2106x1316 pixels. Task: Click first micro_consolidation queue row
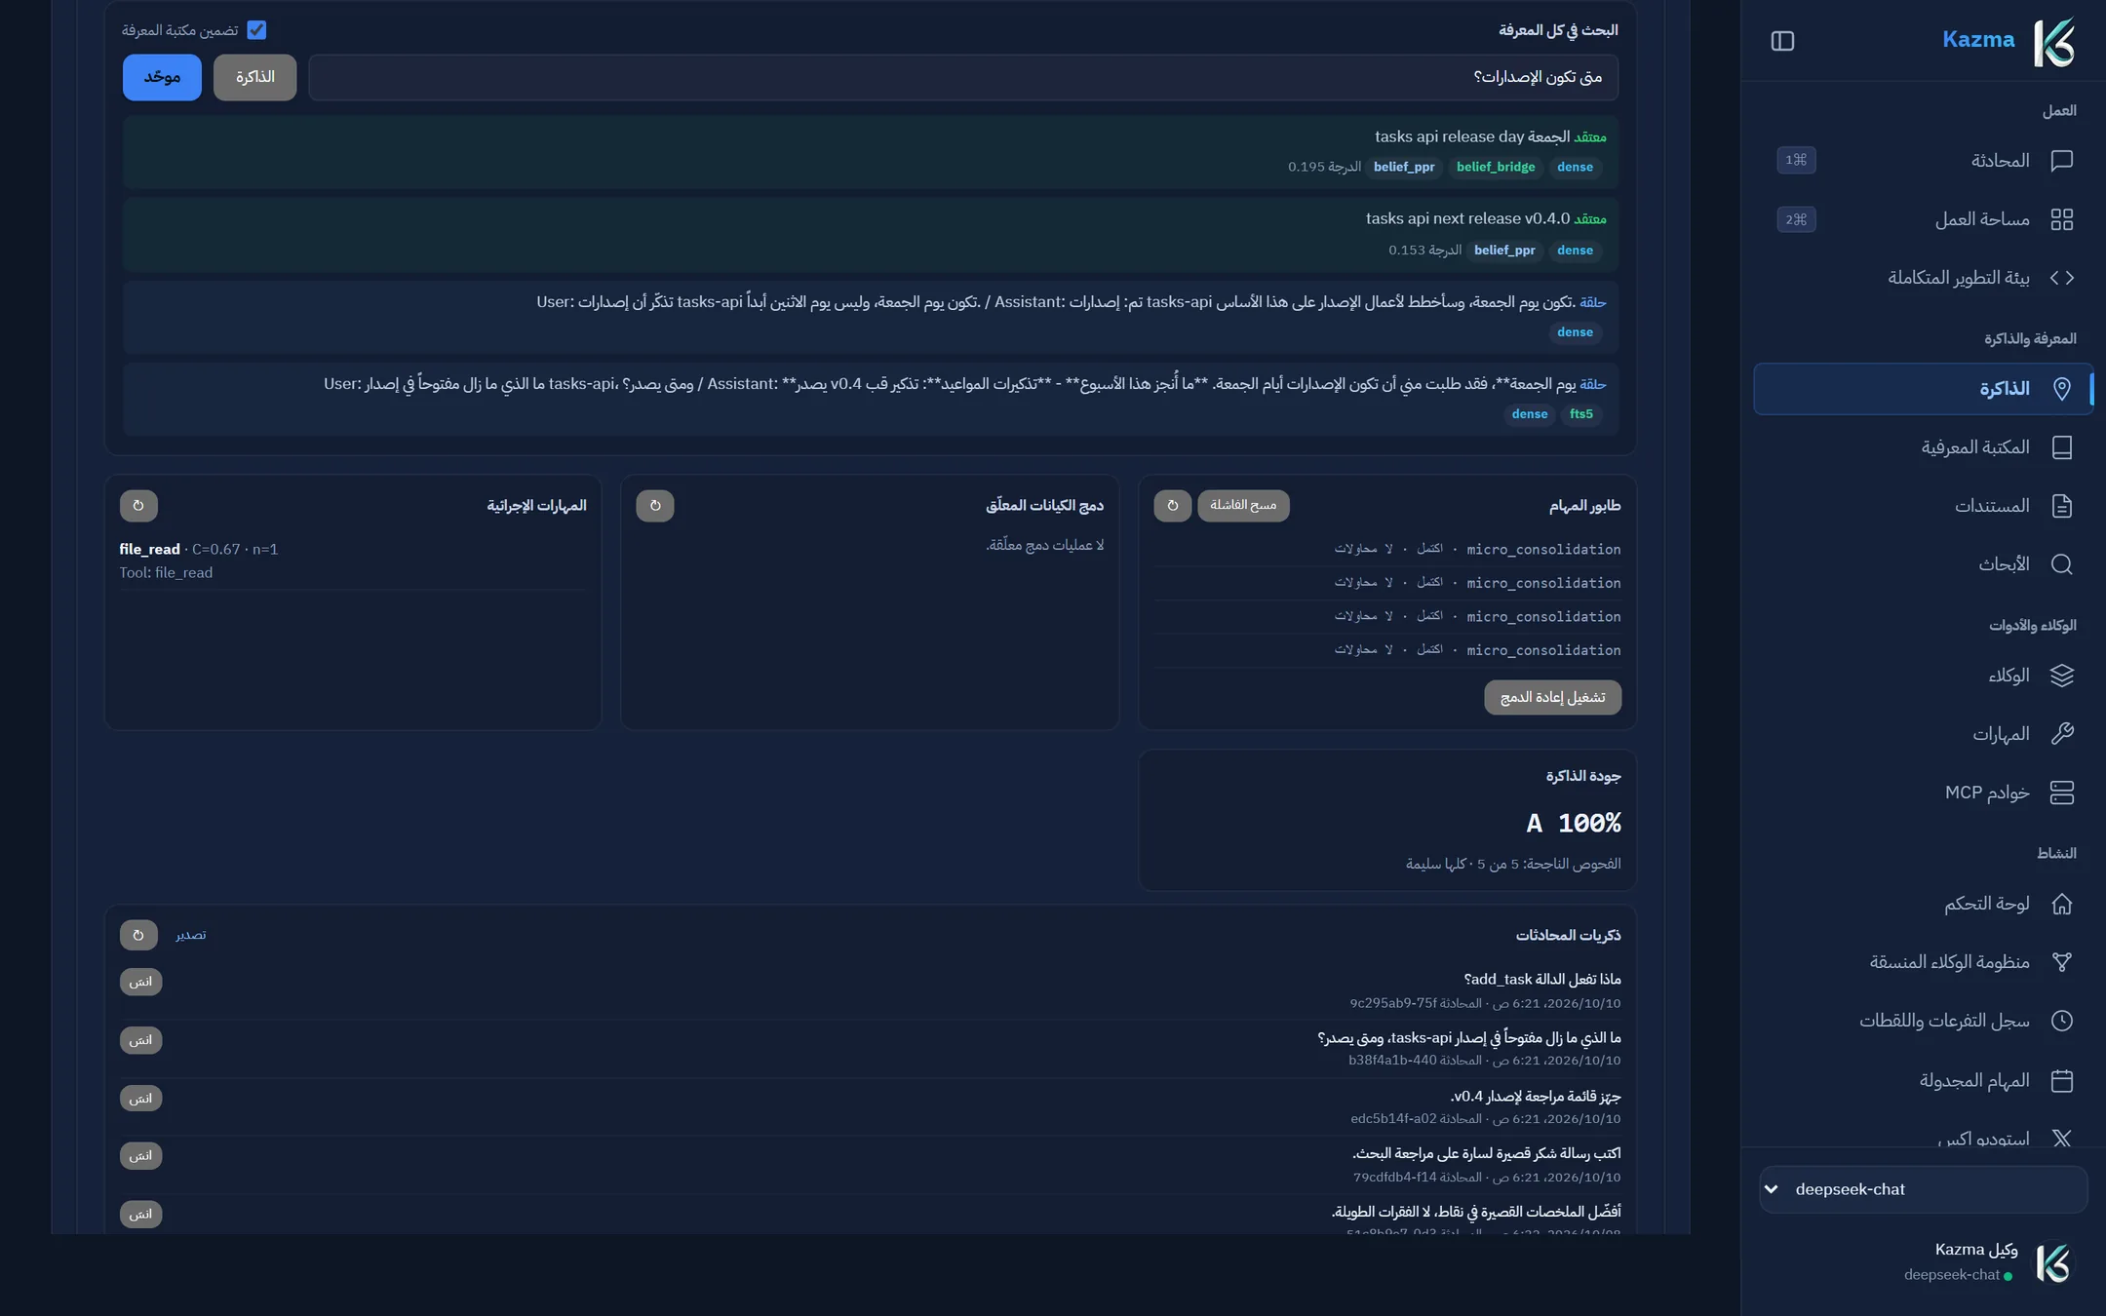pyautogui.click(x=1387, y=549)
